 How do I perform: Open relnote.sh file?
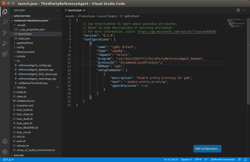pos(36,146)
